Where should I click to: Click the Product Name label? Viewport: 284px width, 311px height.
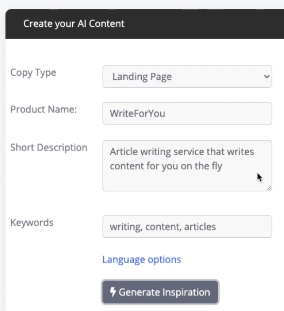(43, 109)
